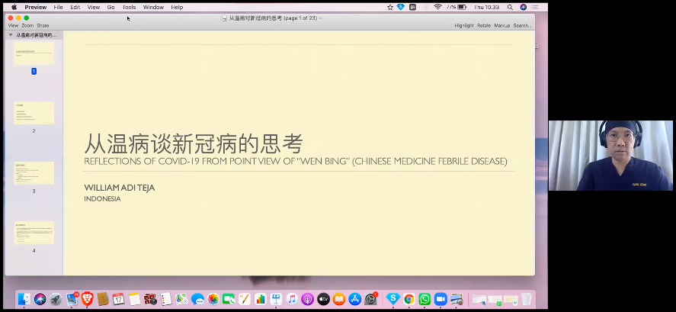Open the View toolbar dropdown
This screenshot has width=676, height=312.
pos(13,25)
